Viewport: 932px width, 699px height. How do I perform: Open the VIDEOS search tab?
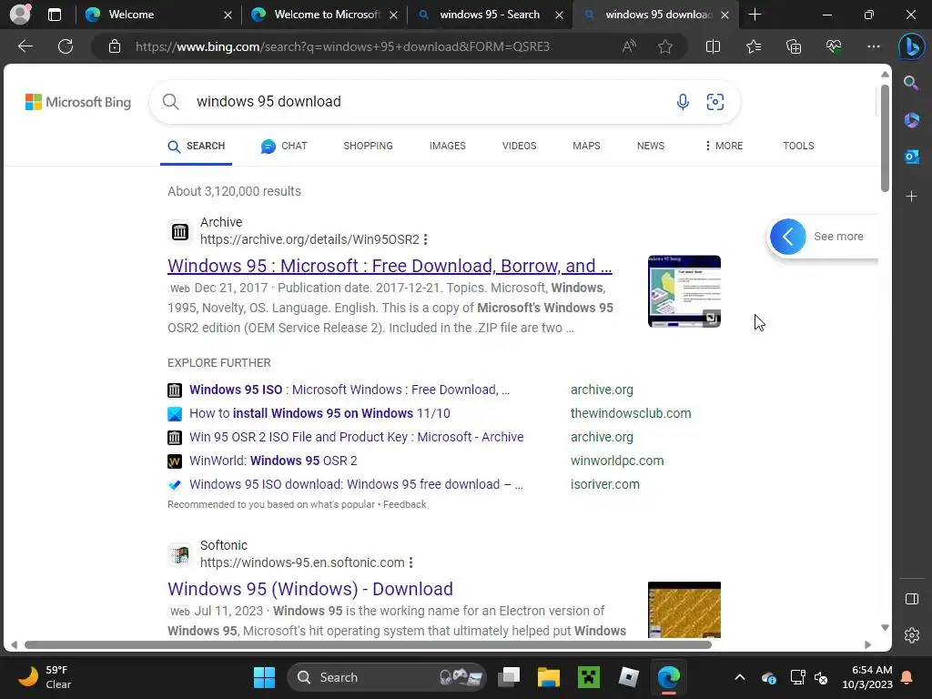pyautogui.click(x=519, y=146)
